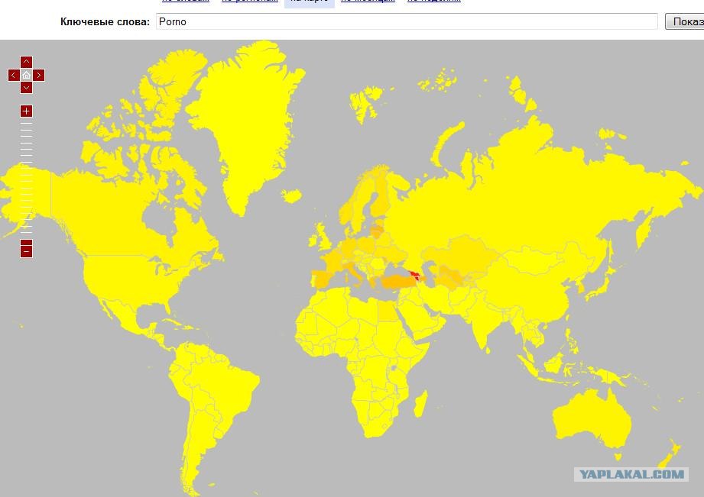This screenshot has height=497, width=704.
Task: Focus the keywords field containing Porno
Action: click(407, 21)
